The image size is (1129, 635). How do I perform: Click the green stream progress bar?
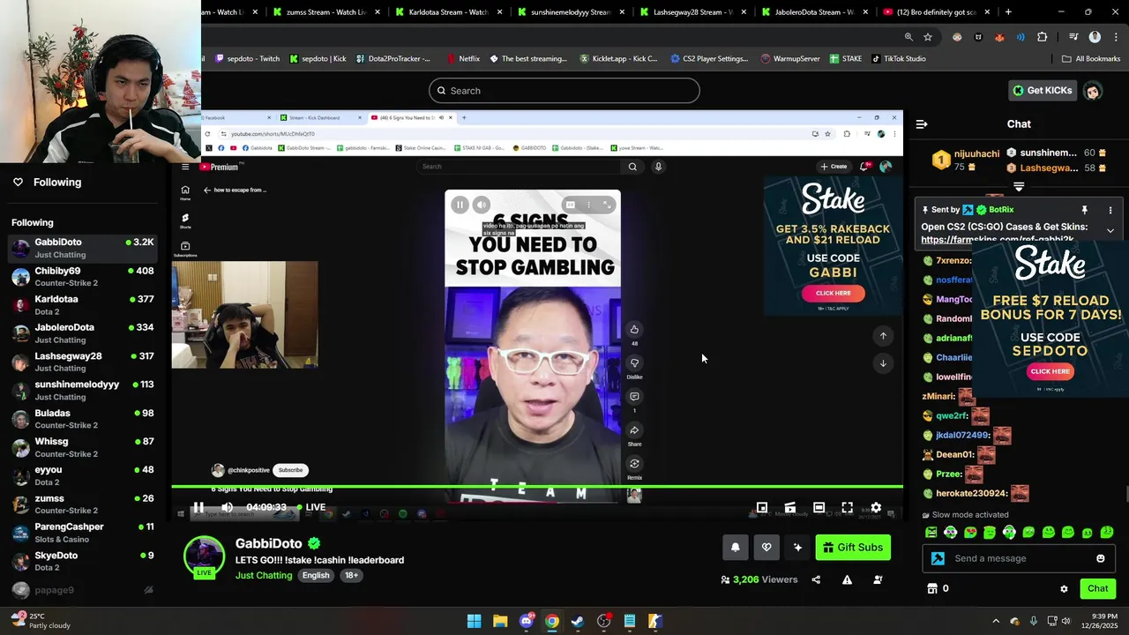coord(537,486)
